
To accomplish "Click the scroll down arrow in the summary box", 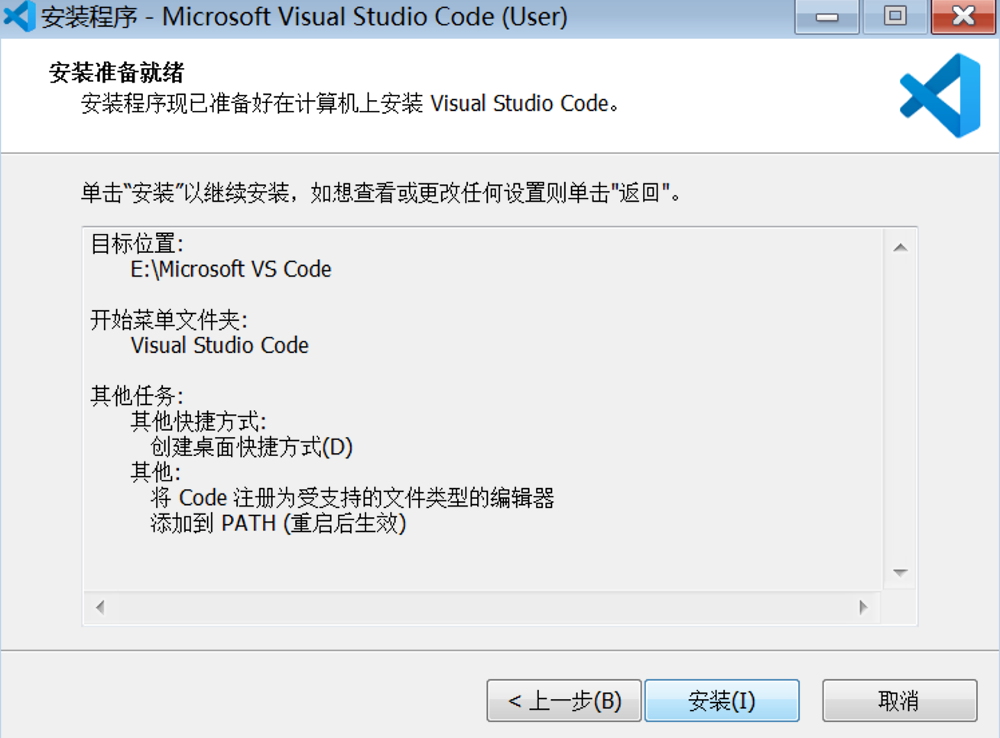I will pyautogui.click(x=901, y=573).
